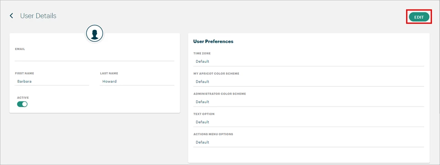Image resolution: width=440 pixels, height=165 pixels.
Task: Click the First Name field with Barbara
Action: [x=52, y=81]
